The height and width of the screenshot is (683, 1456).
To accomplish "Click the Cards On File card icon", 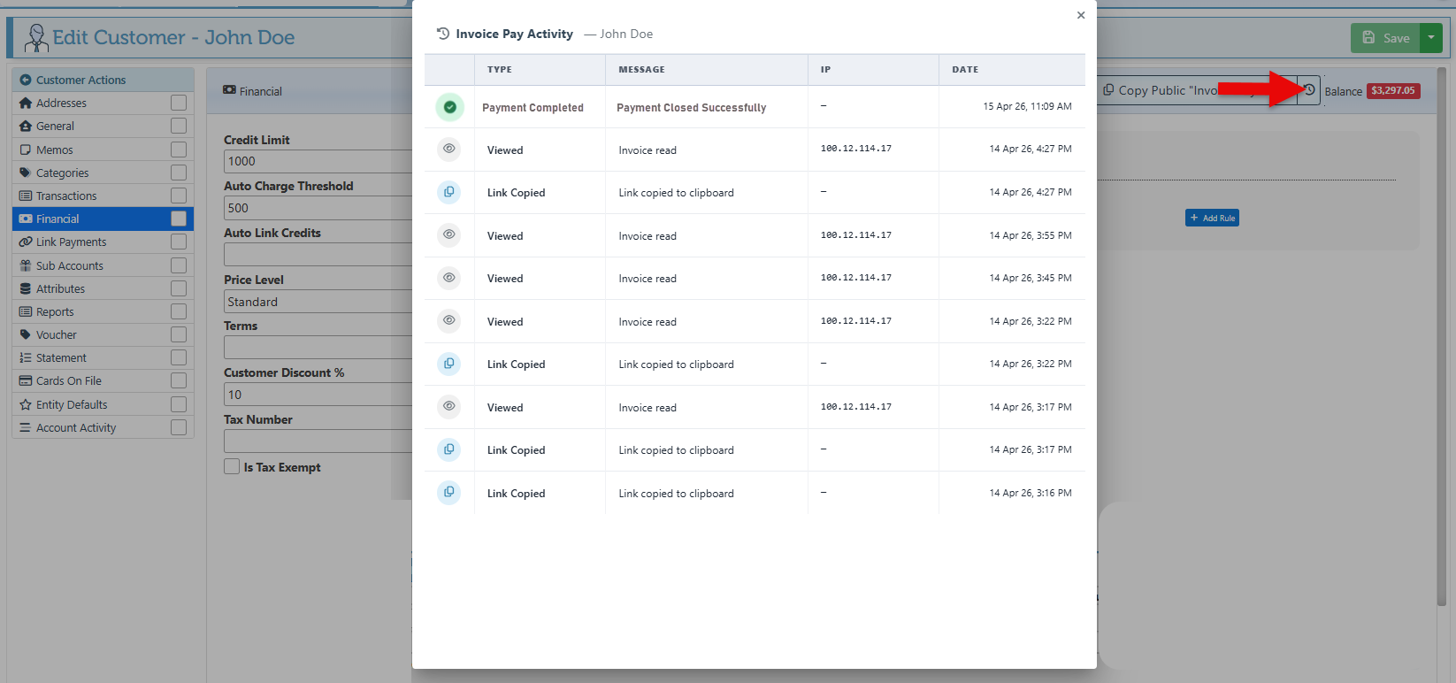I will [26, 381].
